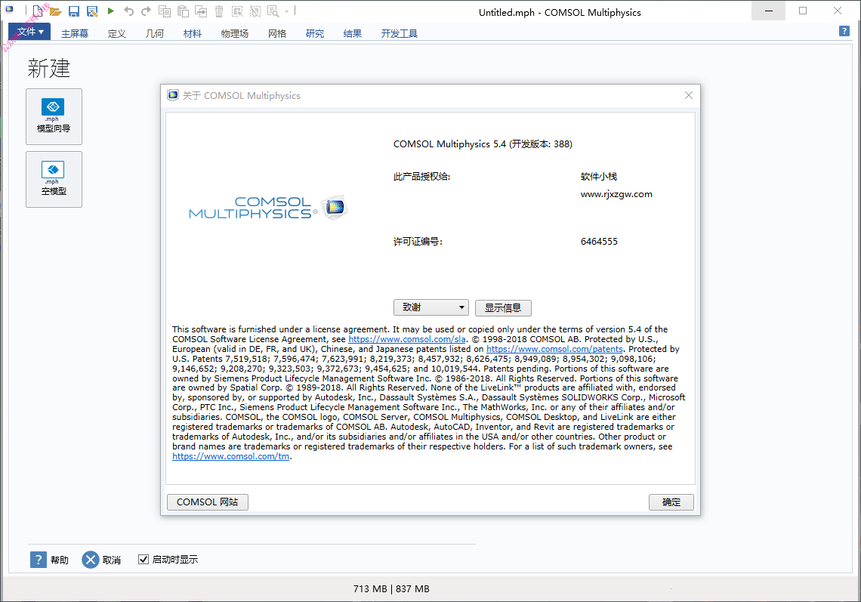Viewport: 861px width, 602px height.
Task: Confirm with the 确定 button
Action: [671, 502]
